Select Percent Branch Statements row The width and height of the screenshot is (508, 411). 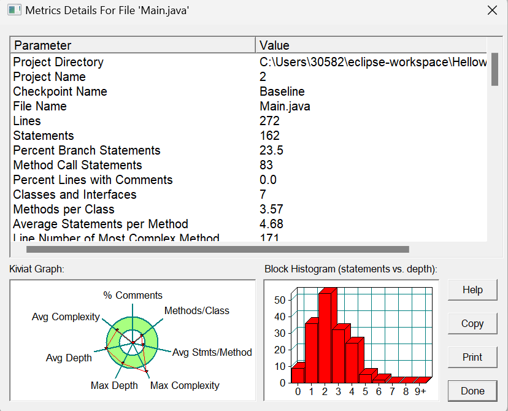coord(249,150)
